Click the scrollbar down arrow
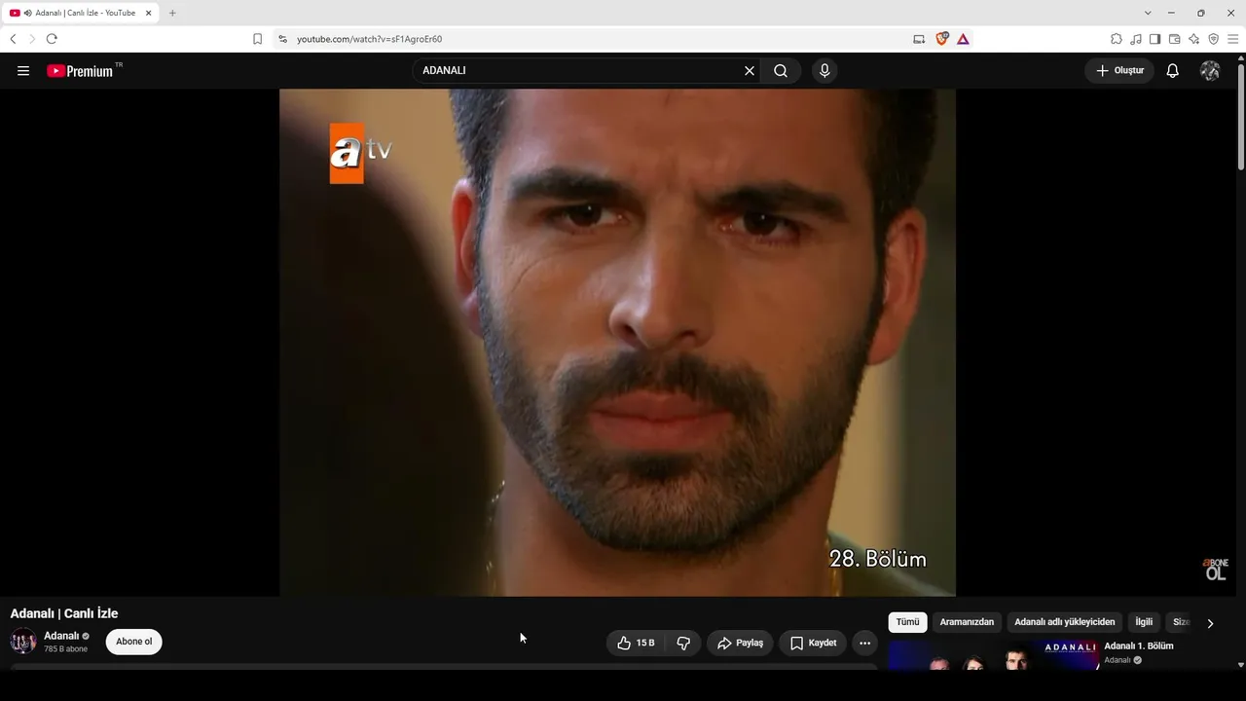The width and height of the screenshot is (1246, 701). [1240, 665]
